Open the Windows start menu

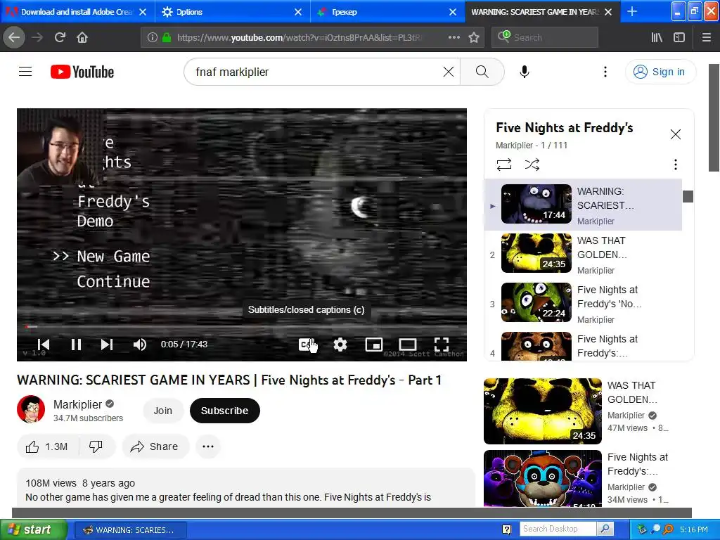click(x=33, y=529)
